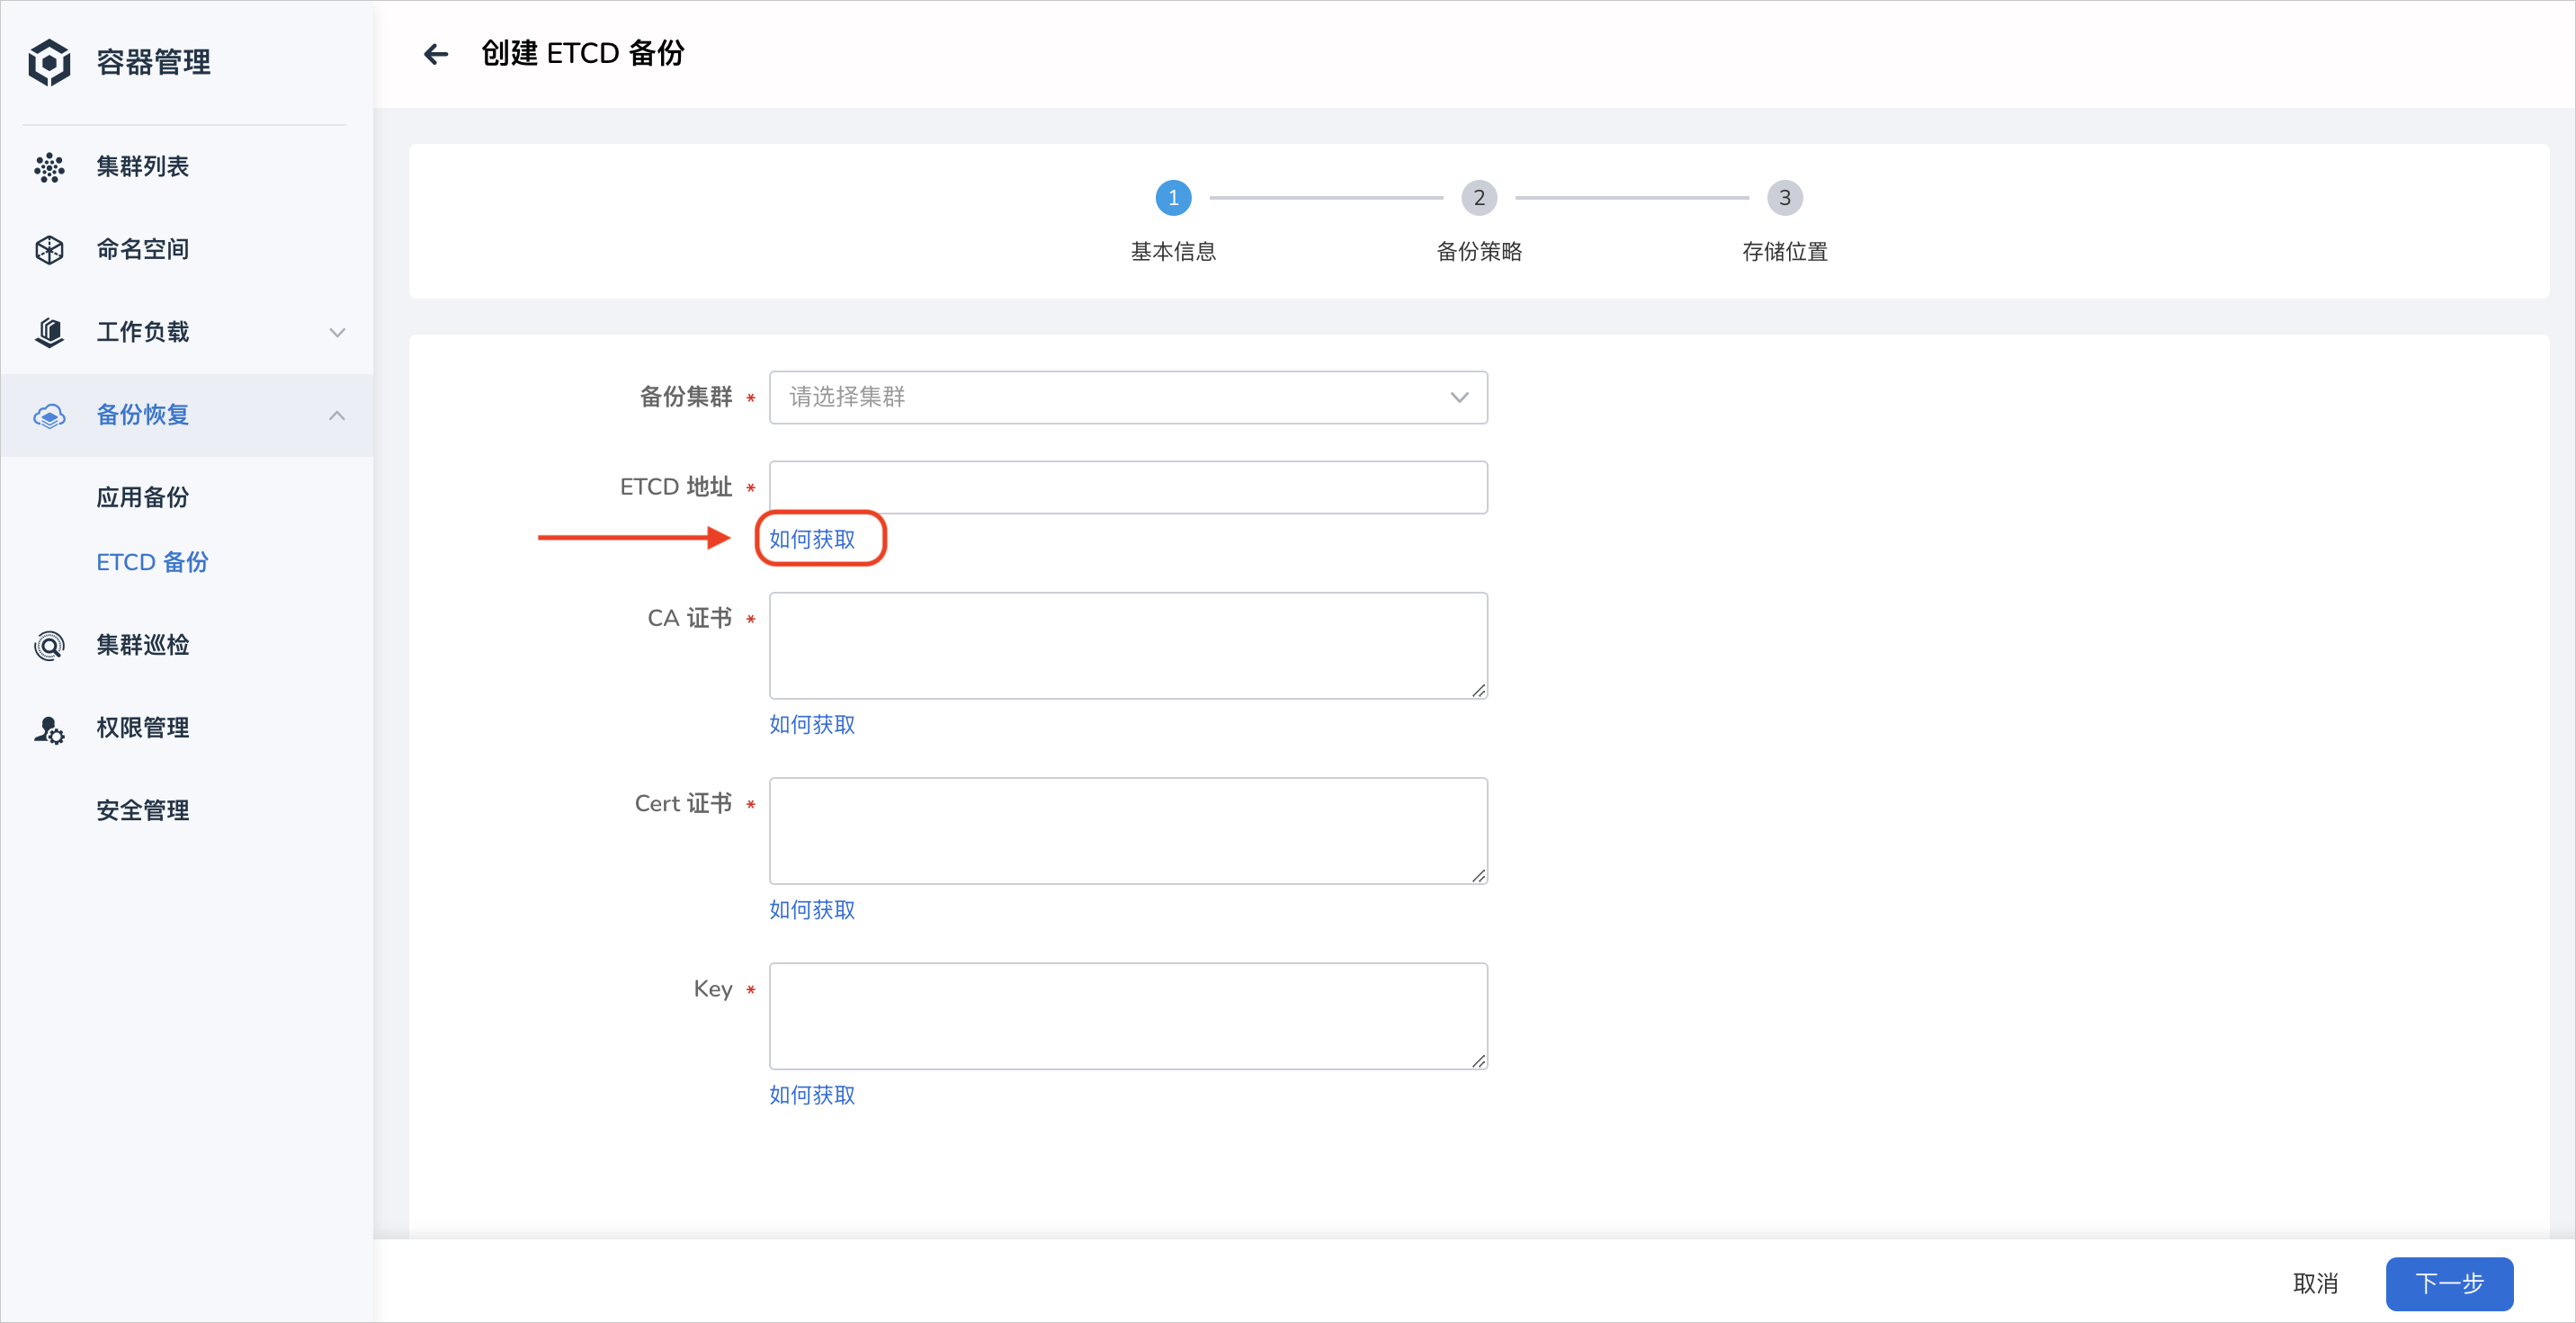
Task: Click 如何获取 link under CA 证书
Action: [x=812, y=725]
